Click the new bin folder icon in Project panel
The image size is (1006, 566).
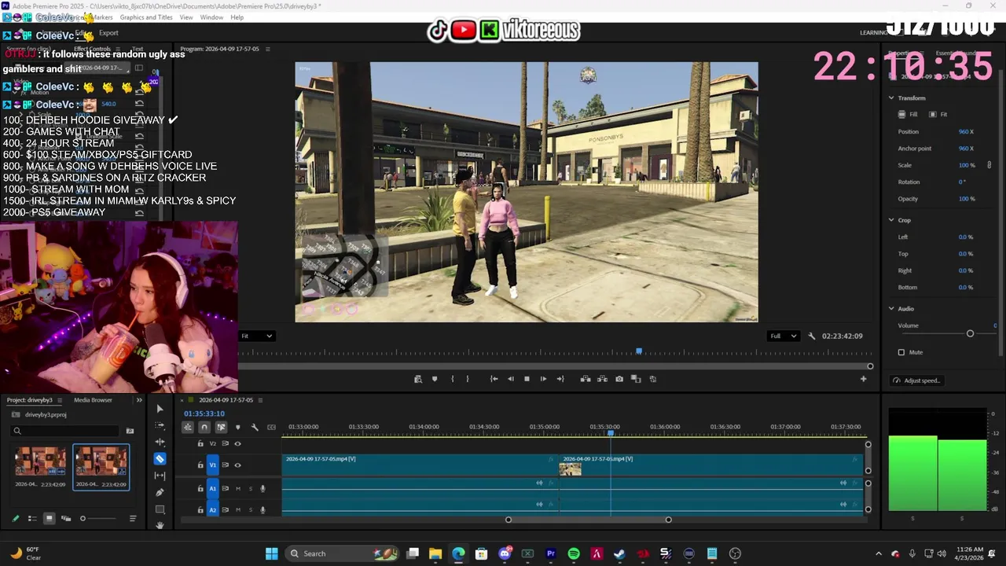click(130, 431)
